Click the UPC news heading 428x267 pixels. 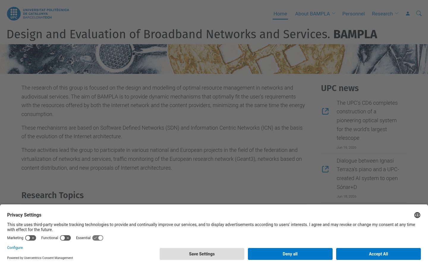pyautogui.click(x=340, y=88)
